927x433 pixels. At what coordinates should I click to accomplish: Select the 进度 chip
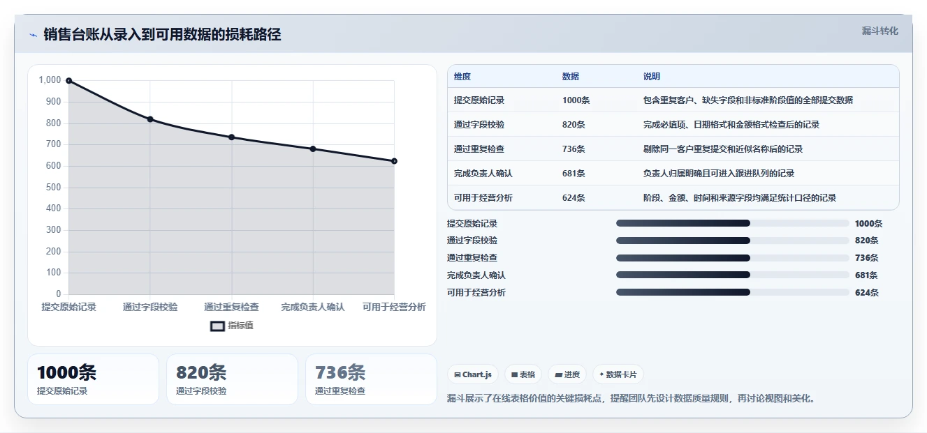[567, 374]
